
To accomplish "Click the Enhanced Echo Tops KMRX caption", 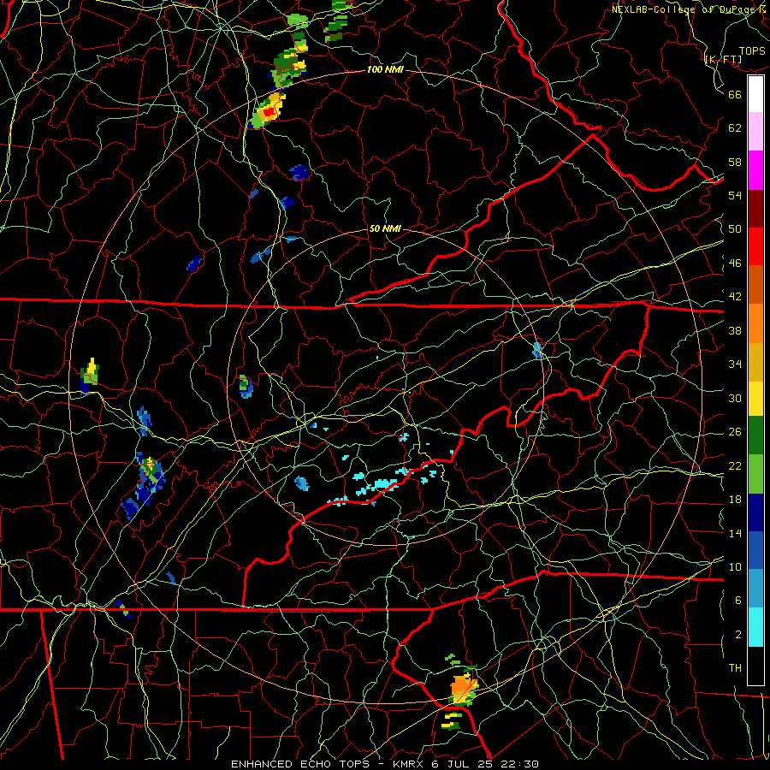I will [385, 764].
